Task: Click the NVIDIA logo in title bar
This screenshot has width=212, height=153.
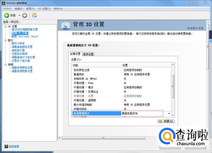Action: pyautogui.click(x=3, y=3)
